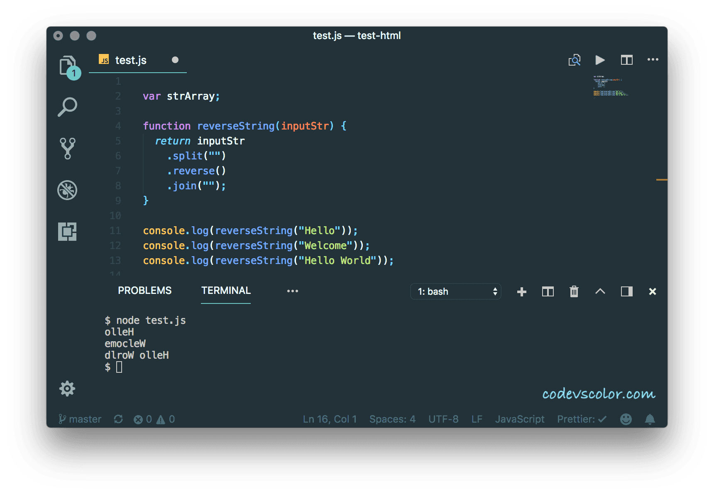Switch to the PROBLEMS tab
Viewport: 714px width, 494px height.
[x=144, y=290]
